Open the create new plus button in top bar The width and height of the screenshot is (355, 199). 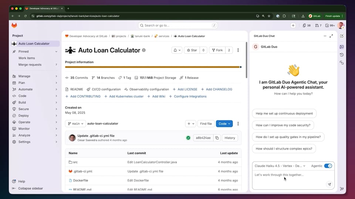click(293, 25)
